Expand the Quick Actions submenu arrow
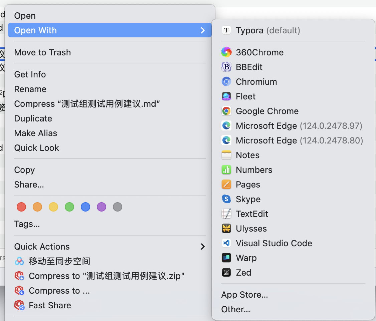 [203, 247]
